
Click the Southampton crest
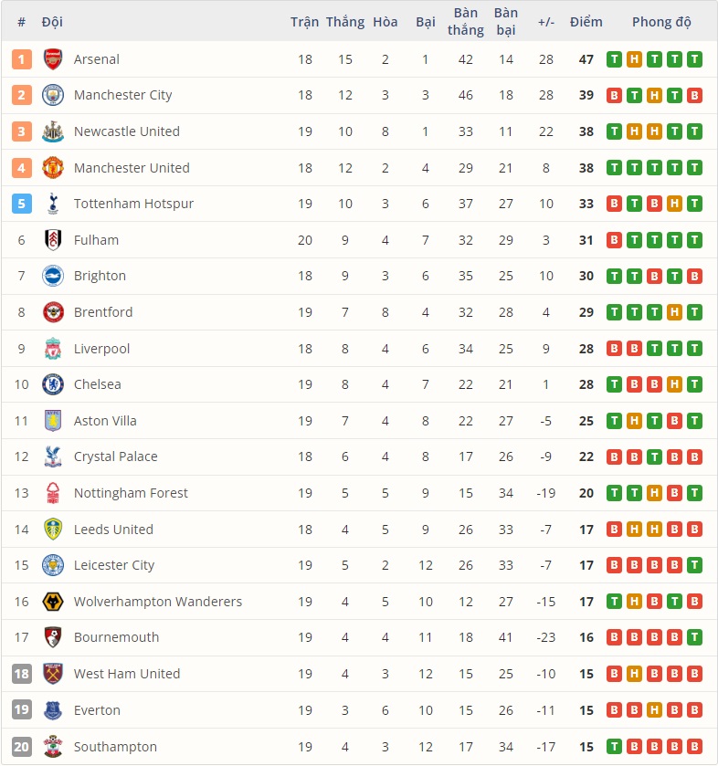(52, 747)
